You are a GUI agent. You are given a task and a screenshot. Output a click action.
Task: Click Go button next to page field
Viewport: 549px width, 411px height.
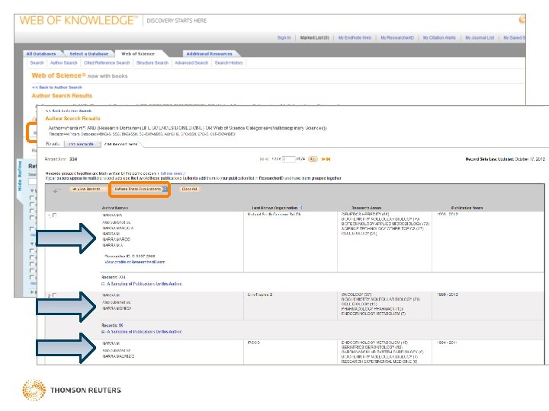click(313, 159)
